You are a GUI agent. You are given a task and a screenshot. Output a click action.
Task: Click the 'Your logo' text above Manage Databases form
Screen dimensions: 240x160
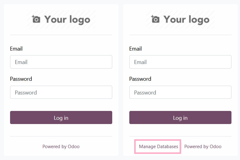(186, 20)
